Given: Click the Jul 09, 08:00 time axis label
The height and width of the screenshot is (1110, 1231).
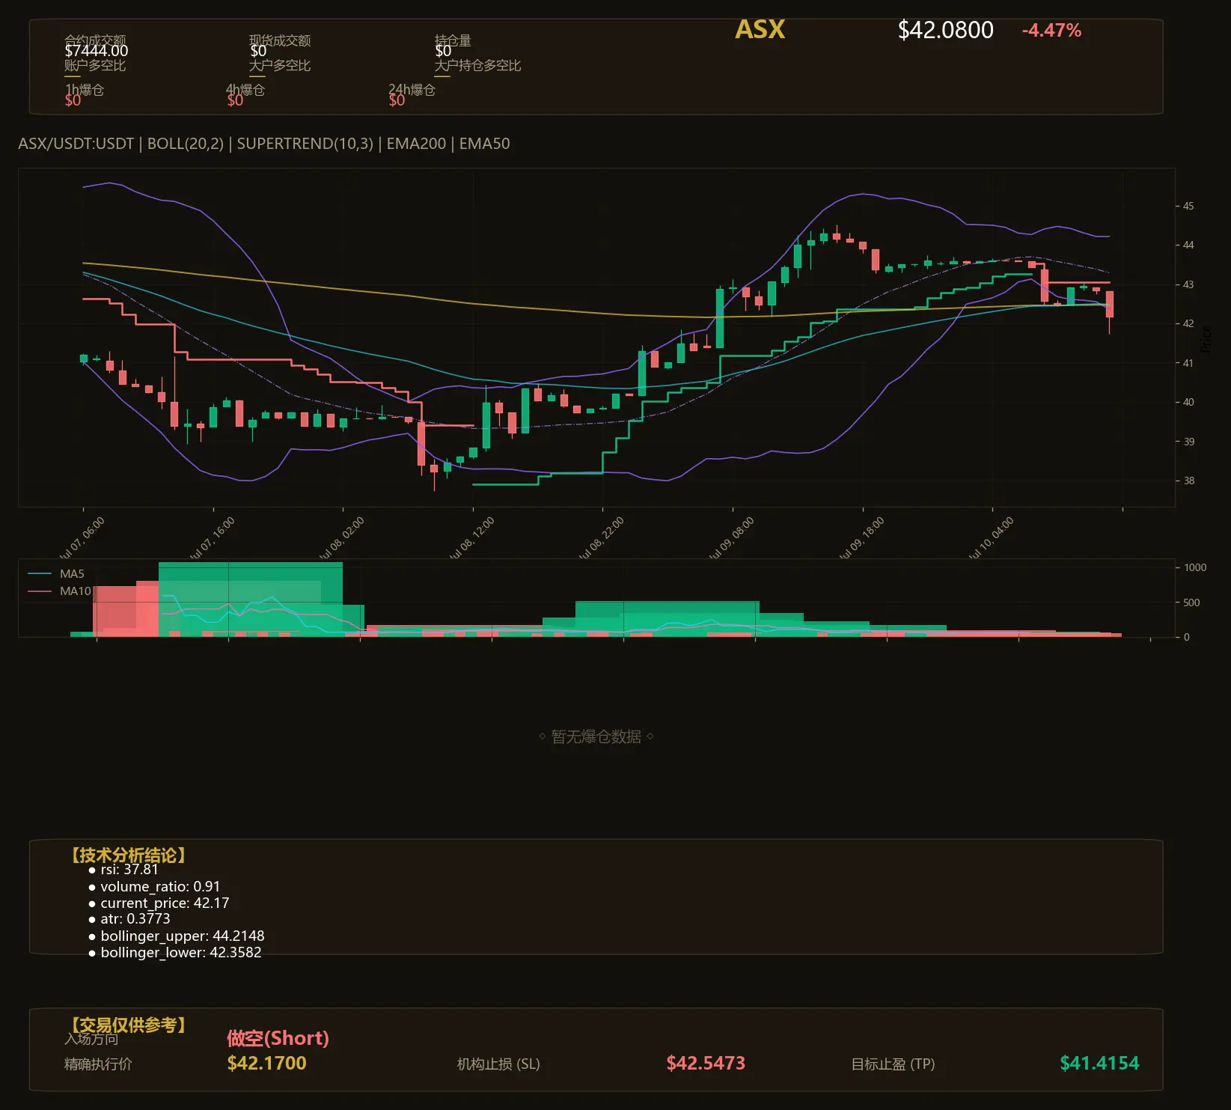Looking at the screenshot, I should [x=732, y=538].
